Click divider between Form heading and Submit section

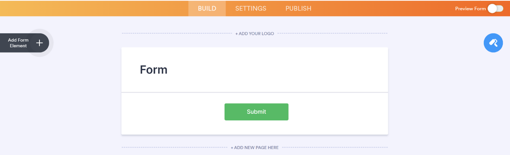pos(255,92)
